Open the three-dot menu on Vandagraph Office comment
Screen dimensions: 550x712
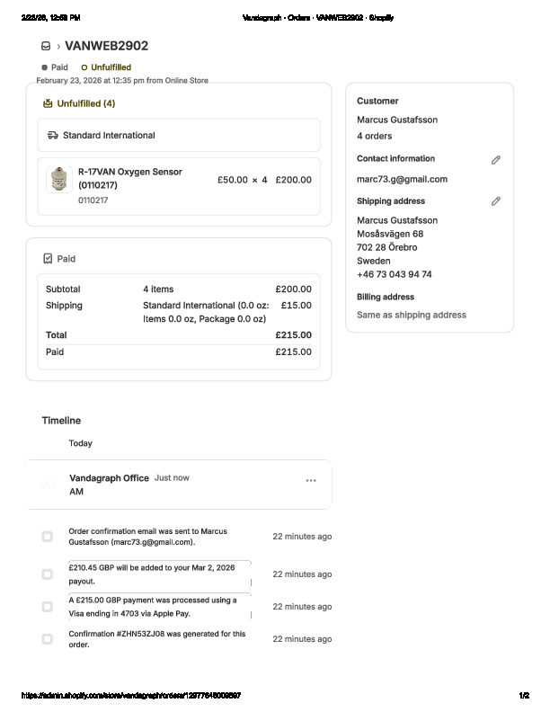point(311,480)
